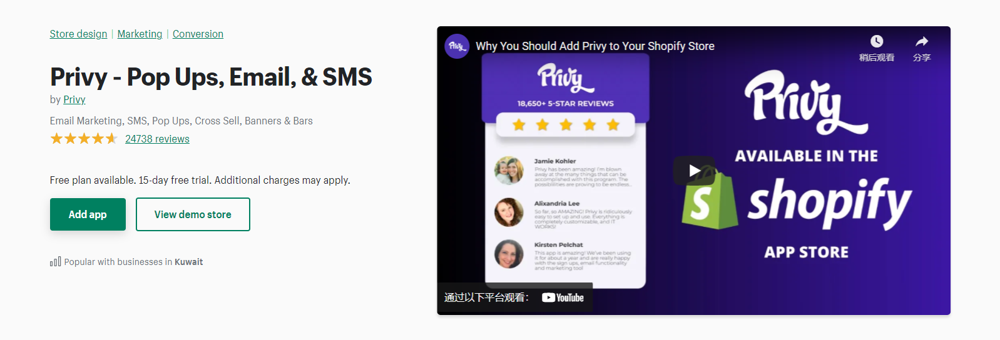The image size is (1000, 340).
Task: Click Kirsten Pelchat's review avatar
Action: (509, 254)
